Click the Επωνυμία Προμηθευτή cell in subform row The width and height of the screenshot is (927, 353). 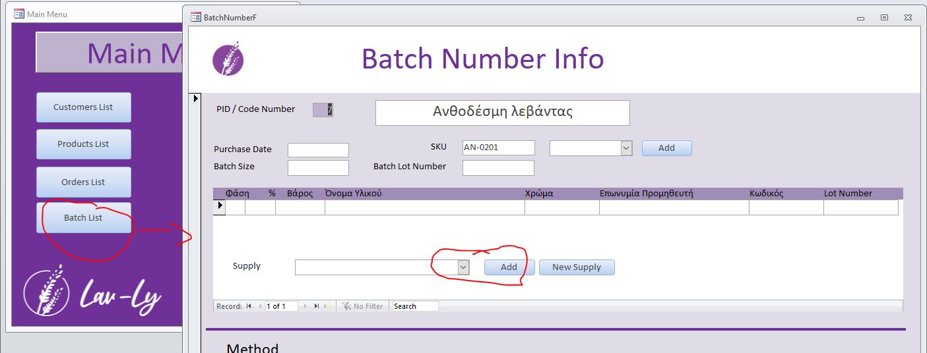click(x=674, y=207)
